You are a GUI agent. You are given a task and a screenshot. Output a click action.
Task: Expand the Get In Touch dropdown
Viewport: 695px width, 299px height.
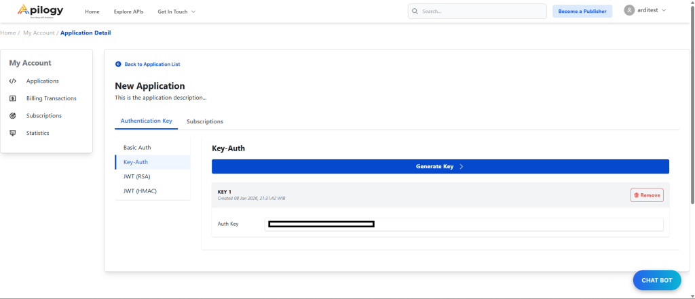pyautogui.click(x=176, y=12)
